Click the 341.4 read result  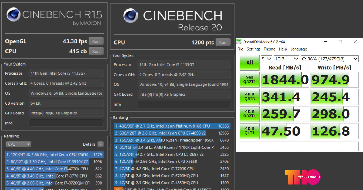[x=285, y=97]
